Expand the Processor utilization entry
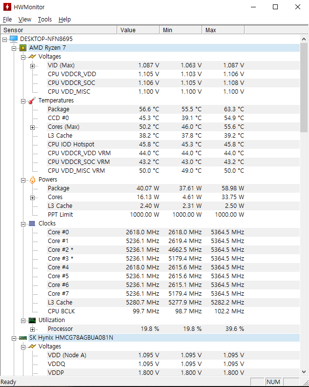 tap(32, 329)
